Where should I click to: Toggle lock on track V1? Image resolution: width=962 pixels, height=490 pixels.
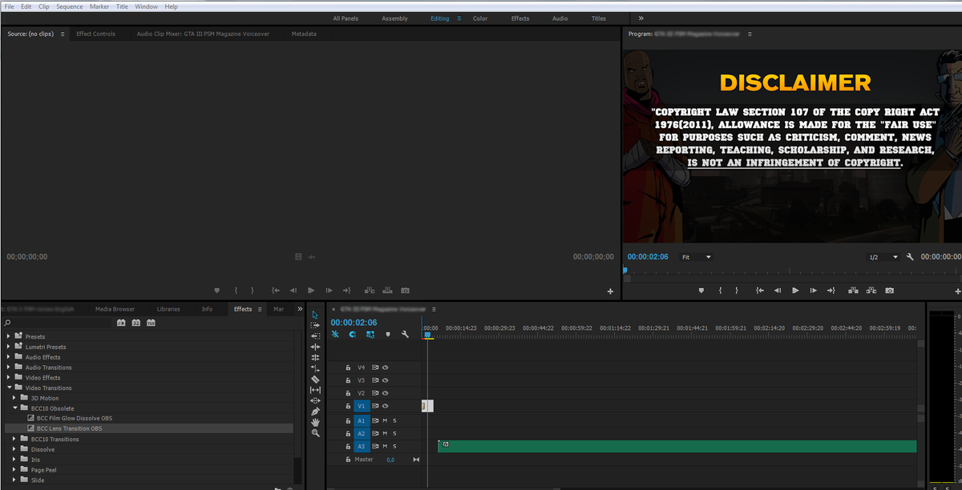point(348,406)
